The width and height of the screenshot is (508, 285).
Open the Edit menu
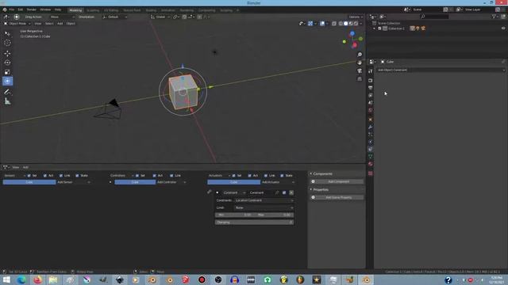pos(21,9)
